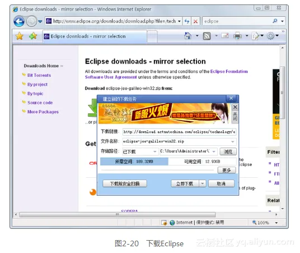
Task: Click the IE forward arrow button
Action: 31,21
